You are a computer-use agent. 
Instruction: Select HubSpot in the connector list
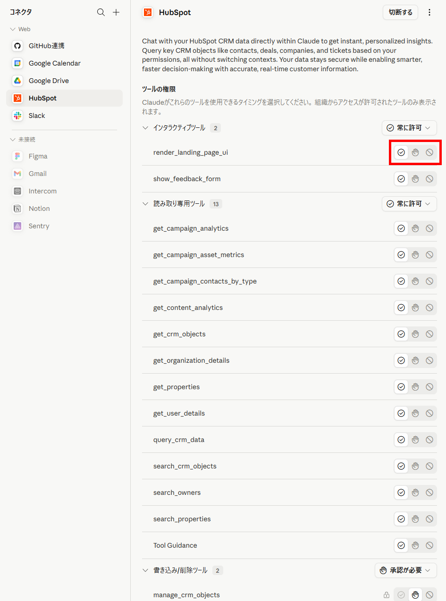tap(64, 98)
